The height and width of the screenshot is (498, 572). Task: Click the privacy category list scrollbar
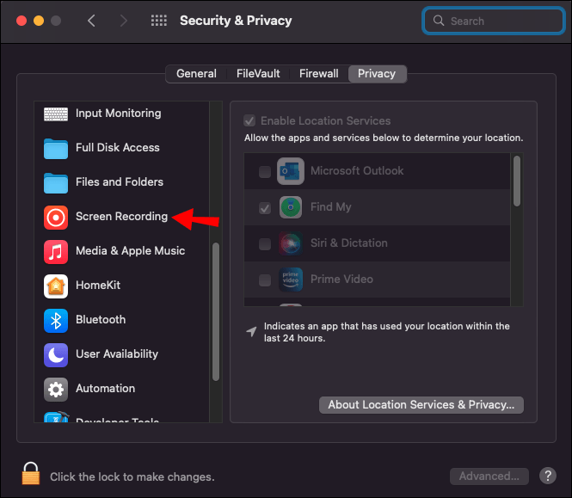pyautogui.click(x=216, y=311)
